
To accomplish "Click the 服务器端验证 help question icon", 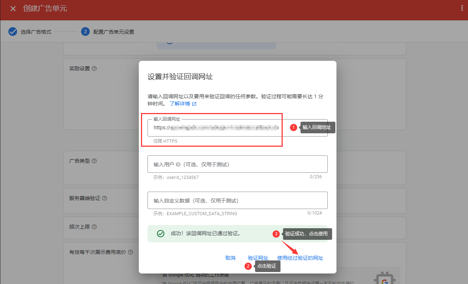I will (105, 199).
